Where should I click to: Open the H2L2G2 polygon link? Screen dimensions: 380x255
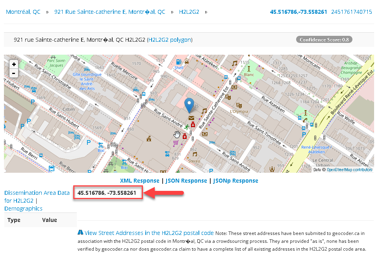[x=169, y=40]
